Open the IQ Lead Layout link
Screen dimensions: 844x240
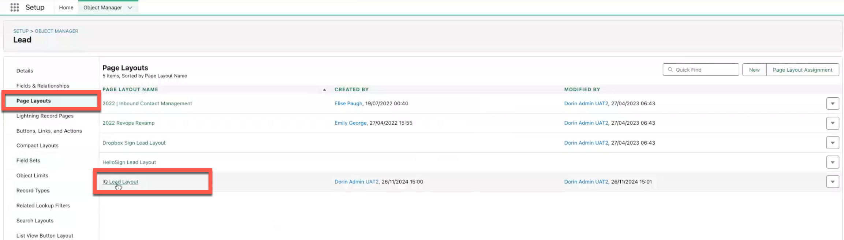tap(120, 182)
